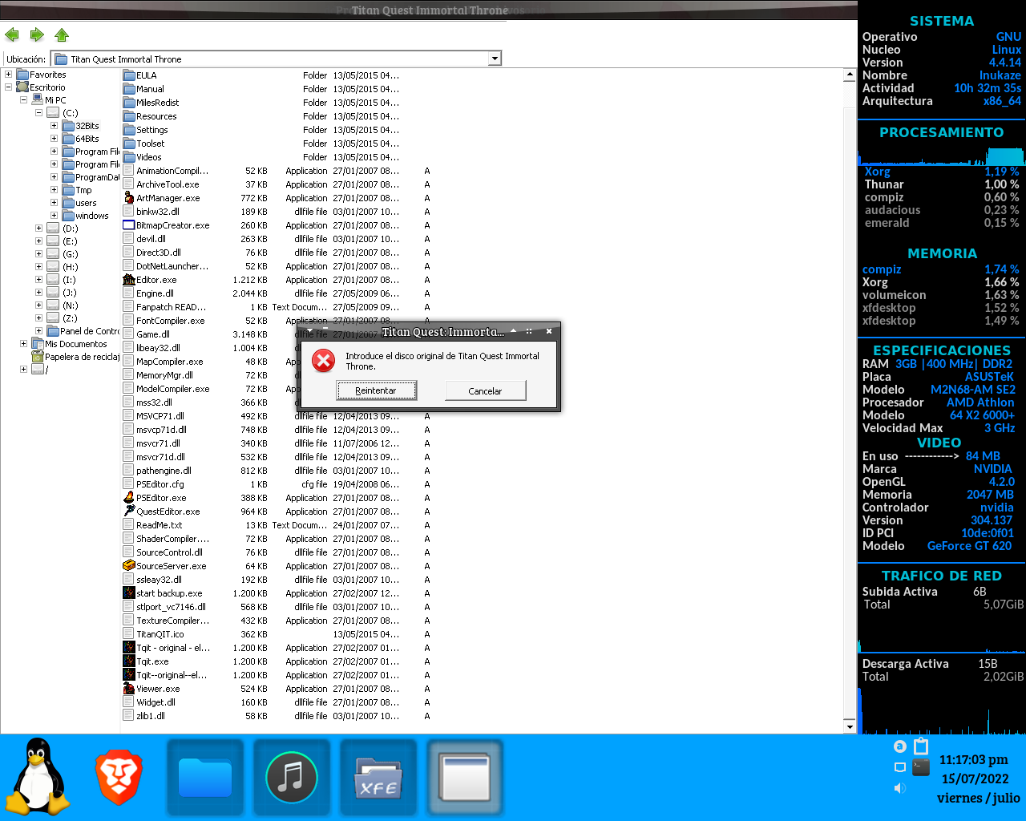Select the BitmapCreator.exe icon
The width and height of the screenshot is (1026, 821).
click(x=129, y=225)
